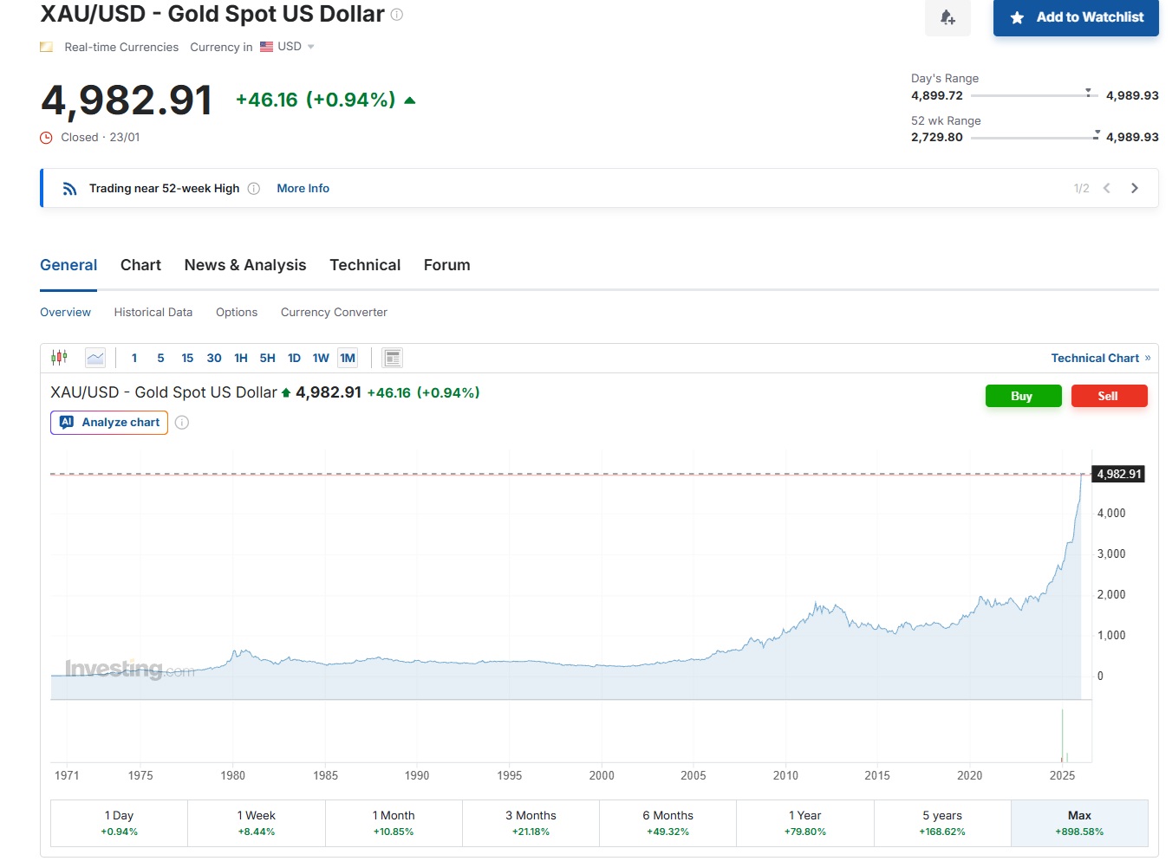
Task: Click the info icon next to 52-week High
Action: (254, 189)
